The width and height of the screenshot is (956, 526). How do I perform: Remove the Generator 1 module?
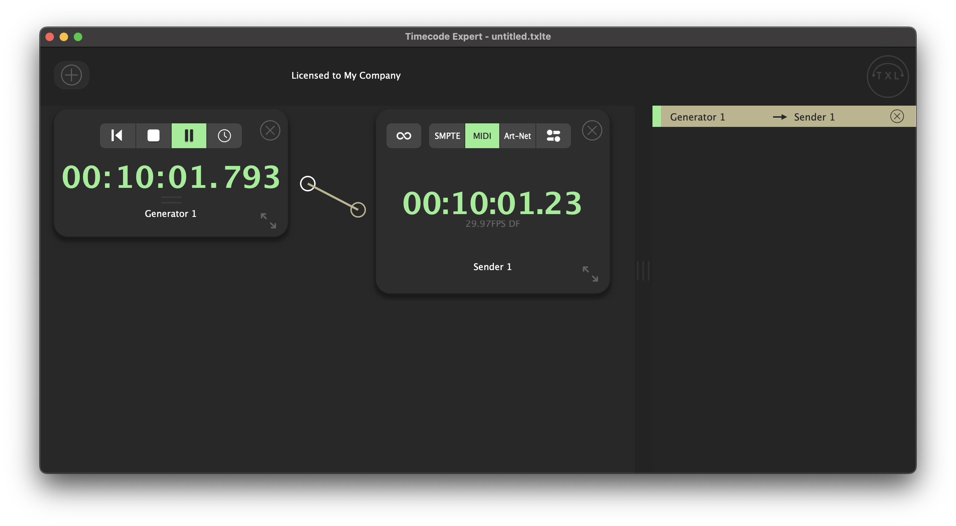[270, 130]
